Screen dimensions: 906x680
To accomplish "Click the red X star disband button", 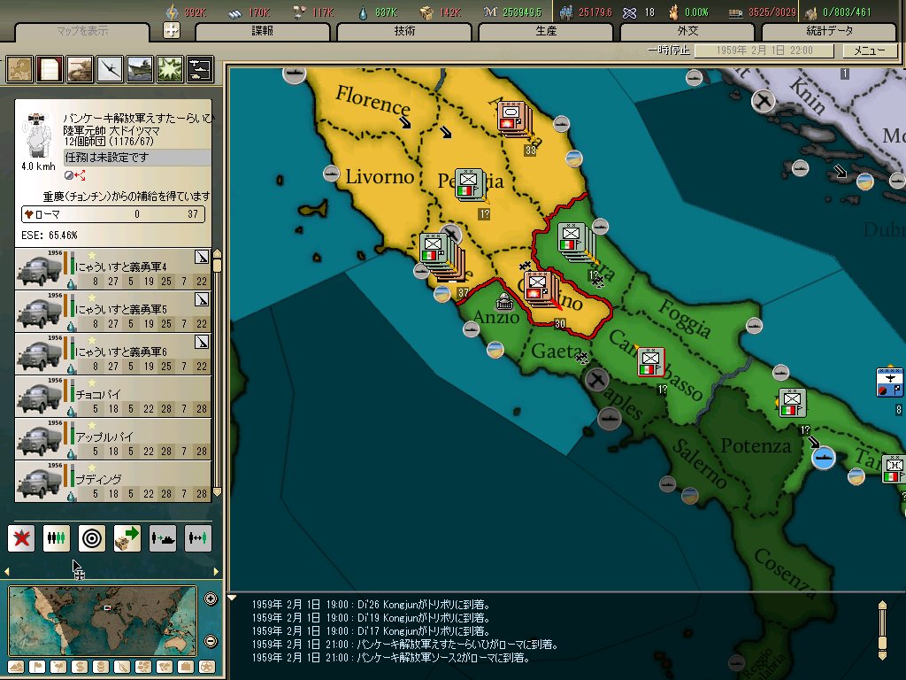I will (x=21, y=538).
